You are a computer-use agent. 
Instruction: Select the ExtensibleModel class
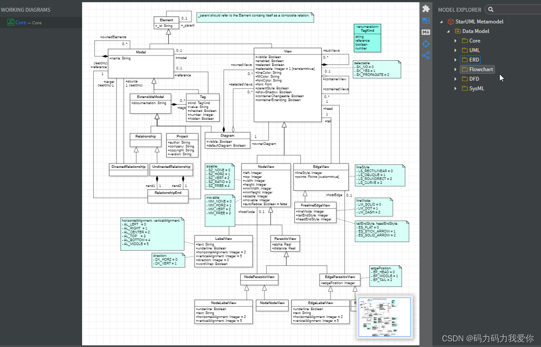click(x=152, y=103)
